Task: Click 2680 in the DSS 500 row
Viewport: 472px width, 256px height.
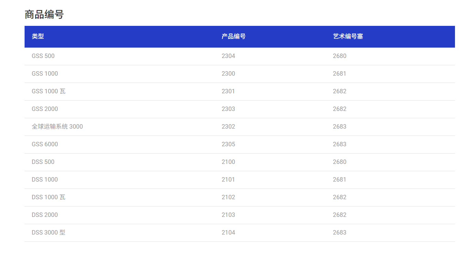Action: 340,162
